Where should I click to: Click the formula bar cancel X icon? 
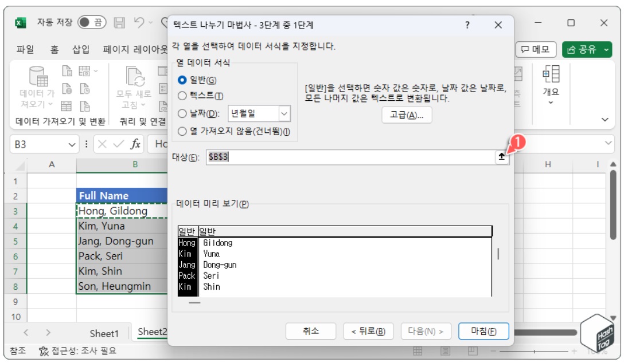102,144
